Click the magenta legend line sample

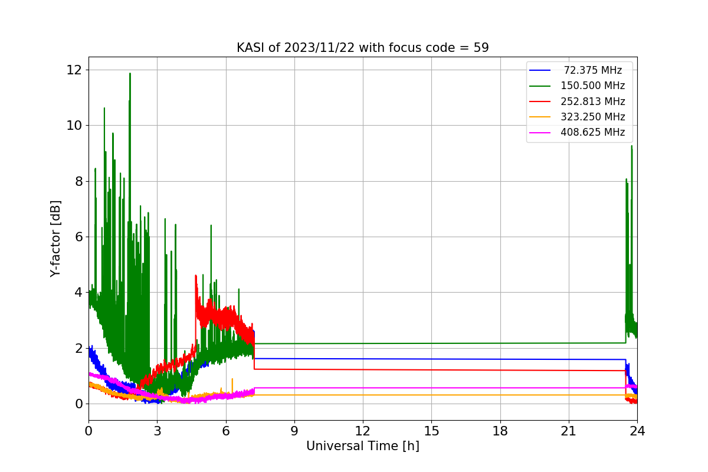[x=540, y=132]
